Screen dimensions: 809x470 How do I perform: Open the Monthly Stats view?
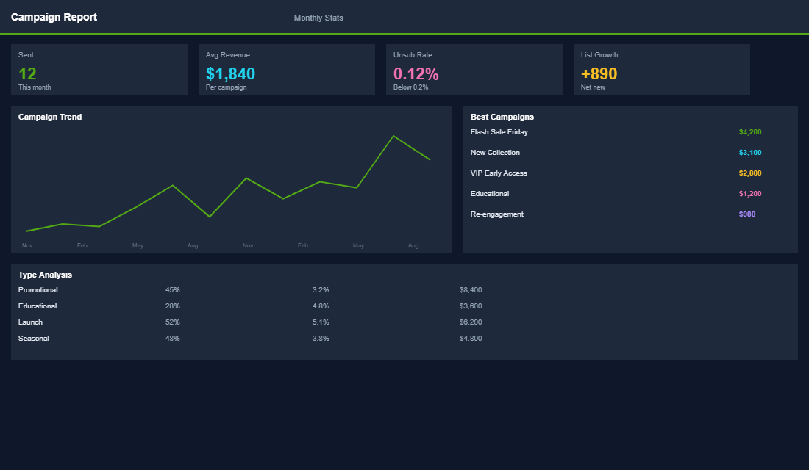tap(318, 17)
